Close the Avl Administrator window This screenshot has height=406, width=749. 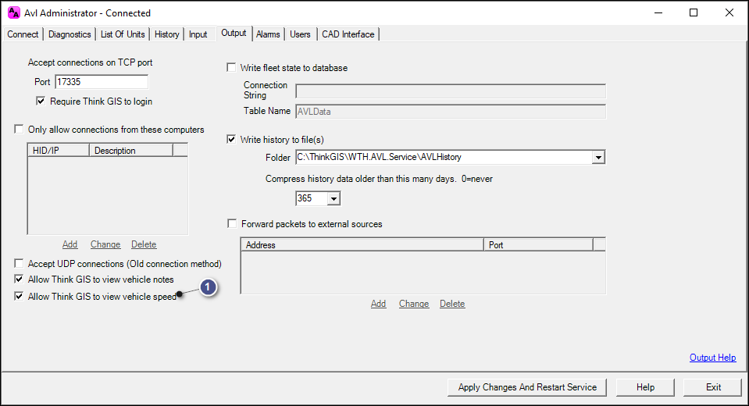(729, 13)
